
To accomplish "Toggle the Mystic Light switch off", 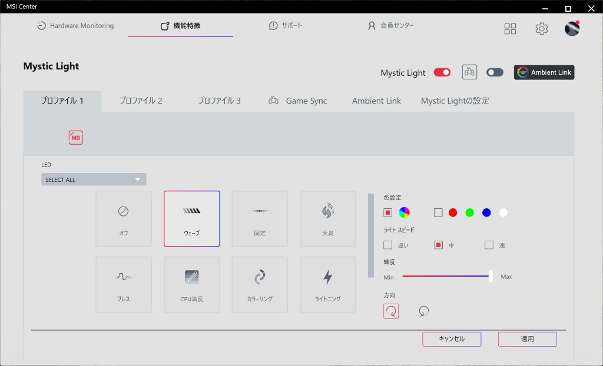I will coord(442,72).
